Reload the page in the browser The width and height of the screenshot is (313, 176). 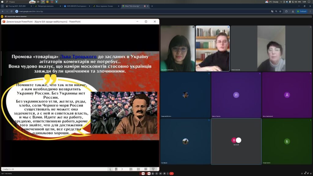[12, 11]
